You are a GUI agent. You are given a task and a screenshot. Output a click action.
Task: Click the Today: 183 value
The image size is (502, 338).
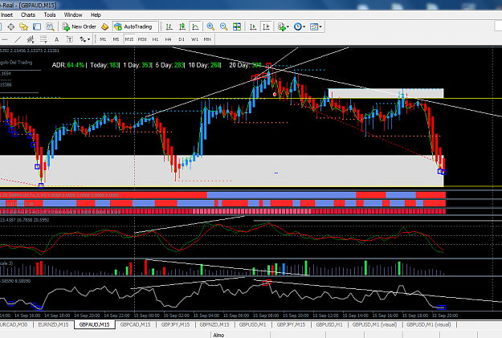coord(104,65)
